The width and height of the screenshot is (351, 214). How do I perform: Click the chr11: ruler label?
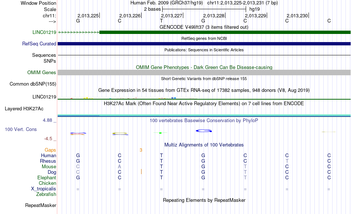click(50, 15)
